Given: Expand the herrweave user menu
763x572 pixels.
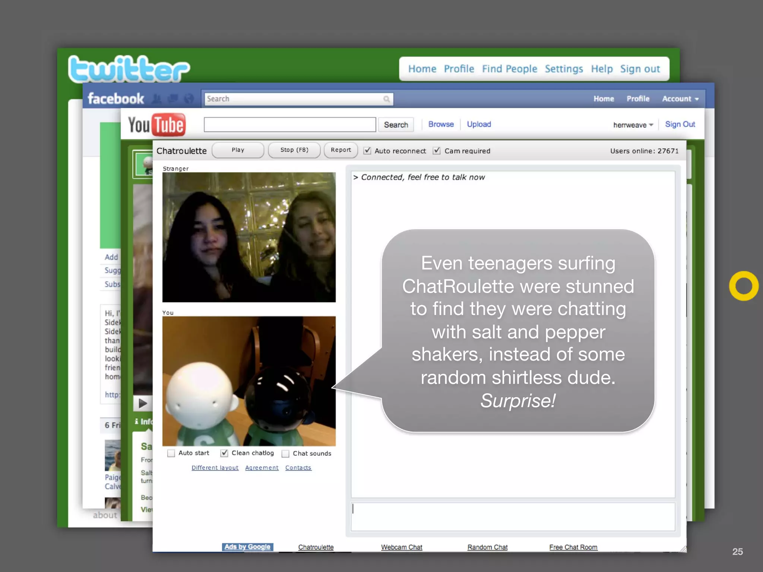Looking at the screenshot, I should tap(633, 125).
